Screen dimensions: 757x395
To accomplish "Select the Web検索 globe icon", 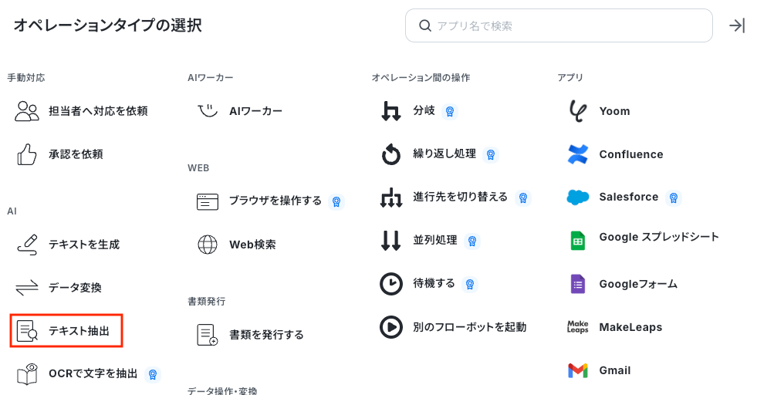I will [x=208, y=245].
